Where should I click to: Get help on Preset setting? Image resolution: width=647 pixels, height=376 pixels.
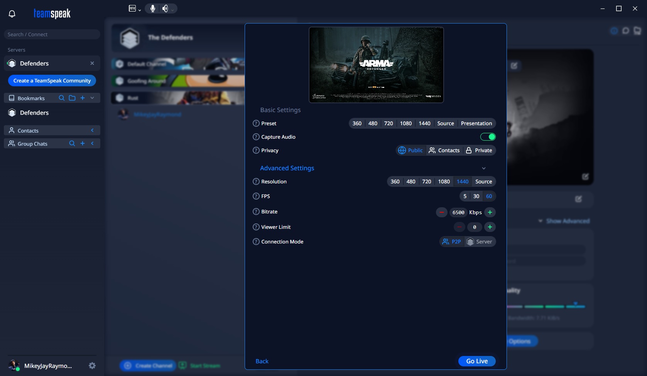[x=256, y=123]
